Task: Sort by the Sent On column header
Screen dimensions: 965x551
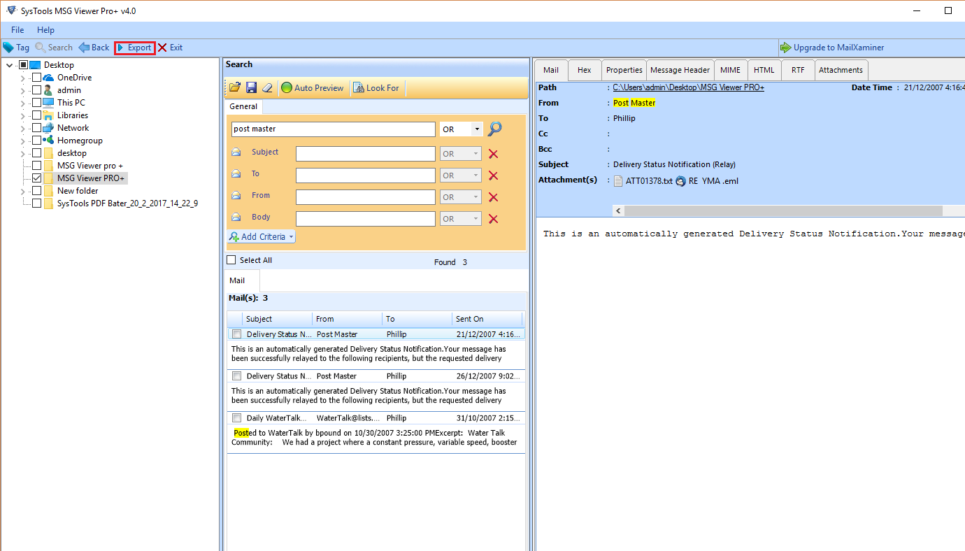Action: [x=487, y=319]
